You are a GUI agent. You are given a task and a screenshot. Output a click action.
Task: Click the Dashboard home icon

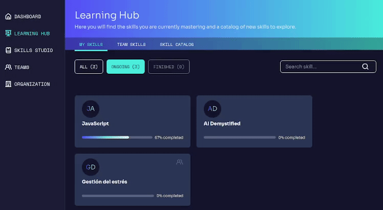[x=8, y=16]
